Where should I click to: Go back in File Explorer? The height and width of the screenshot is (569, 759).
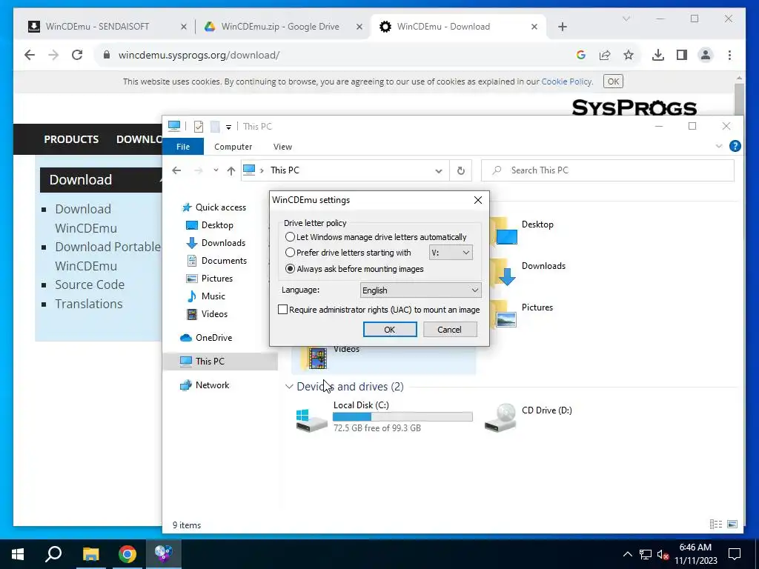pos(176,170)
